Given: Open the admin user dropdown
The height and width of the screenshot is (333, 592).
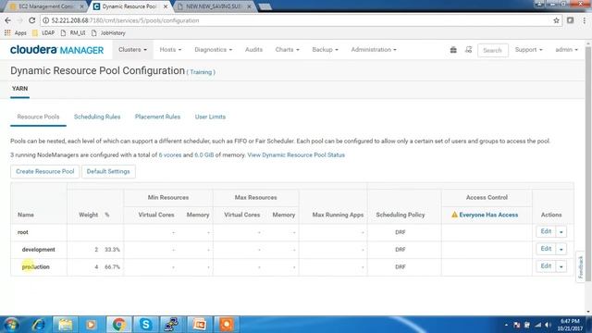Looking at the screenshot, I should 566,50.
